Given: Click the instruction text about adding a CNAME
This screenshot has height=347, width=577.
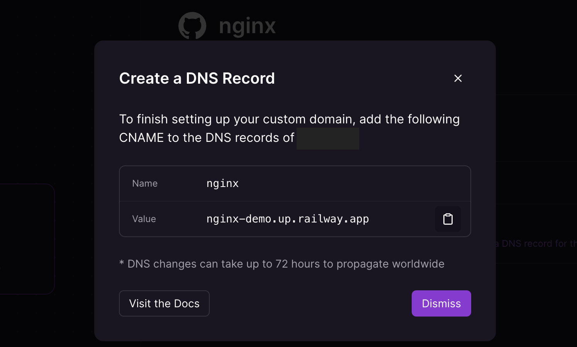Looking at the screenshot, I should coord(289,128).
